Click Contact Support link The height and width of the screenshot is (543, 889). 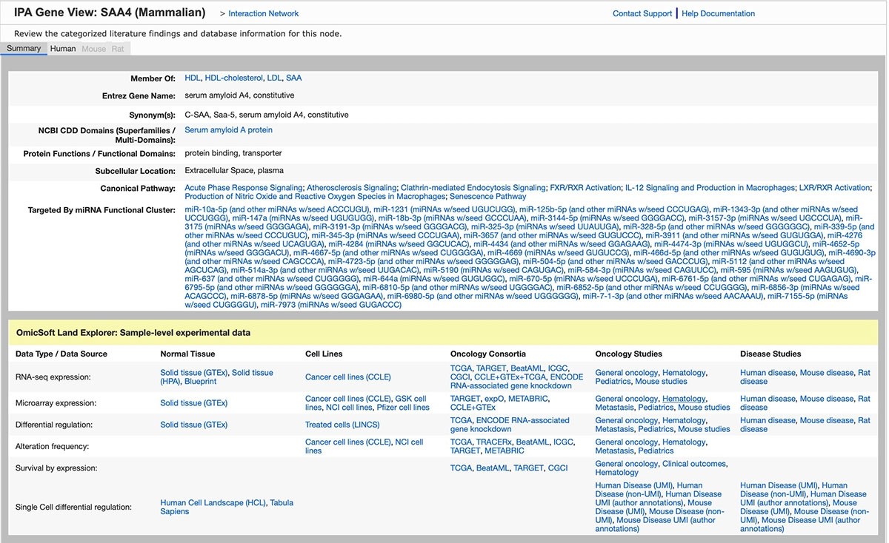(642, 13)
